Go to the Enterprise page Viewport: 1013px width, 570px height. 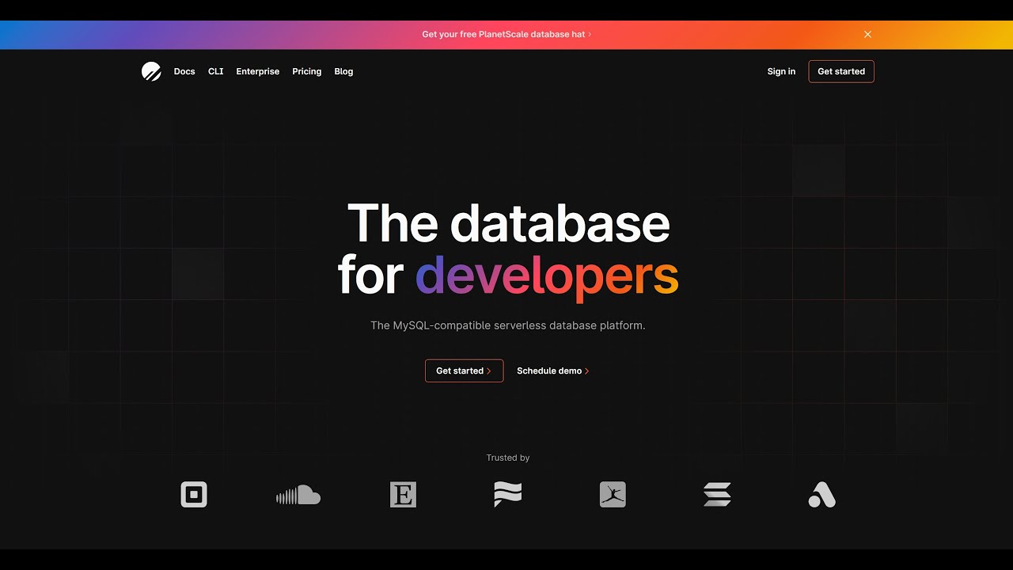click(258, 71)
